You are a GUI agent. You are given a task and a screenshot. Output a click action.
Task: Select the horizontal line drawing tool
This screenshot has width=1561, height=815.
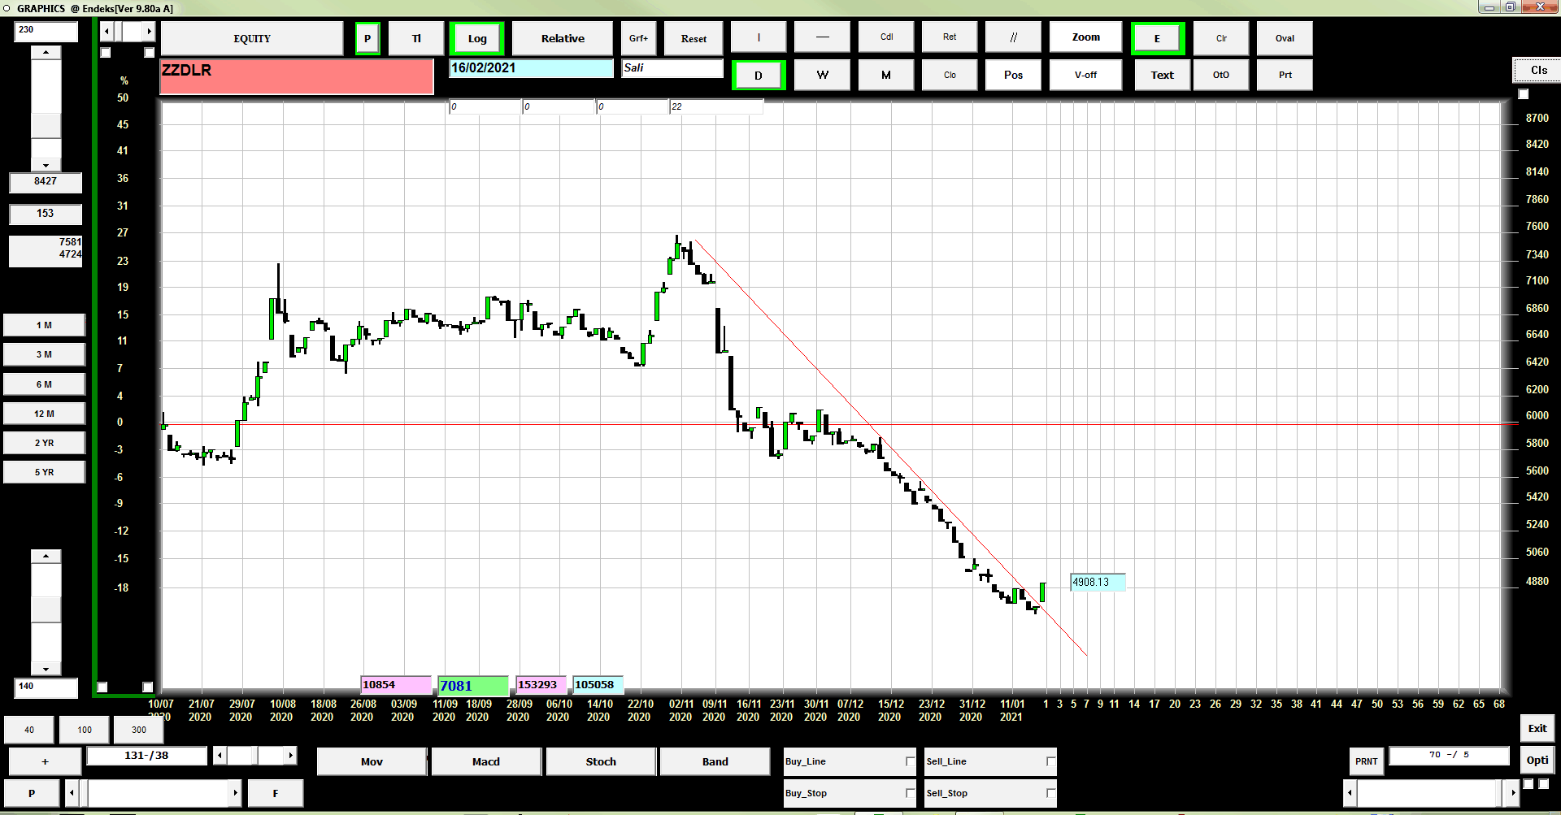(x=822, y=37)
